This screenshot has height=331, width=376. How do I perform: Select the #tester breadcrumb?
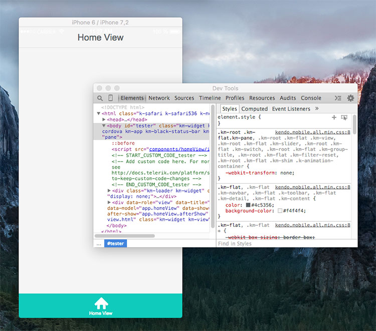click(115, 243)
